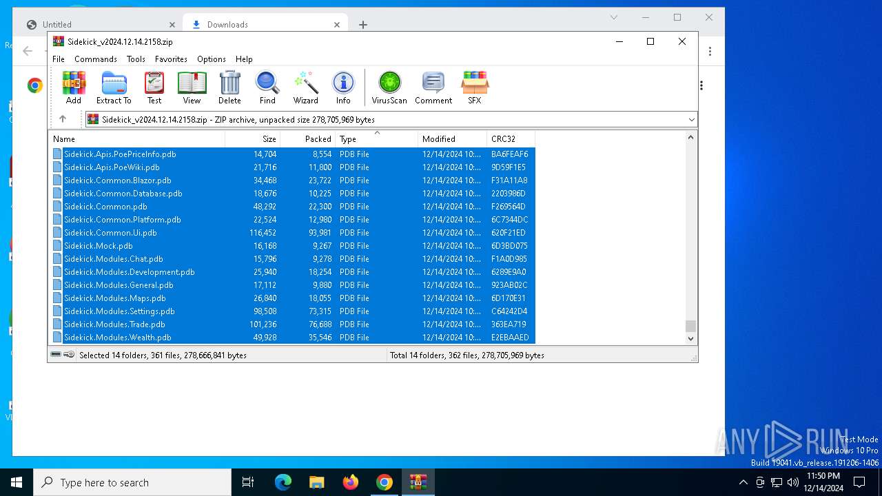Open the Find magnifier tool
The image size is (882, 496).
pos(267,87)
